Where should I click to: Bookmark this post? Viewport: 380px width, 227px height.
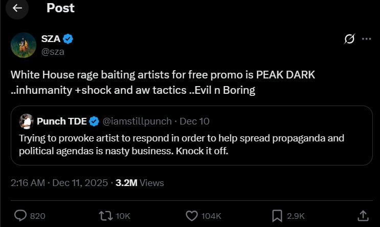(x=278, y=216)
